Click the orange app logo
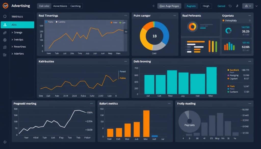 5,6
